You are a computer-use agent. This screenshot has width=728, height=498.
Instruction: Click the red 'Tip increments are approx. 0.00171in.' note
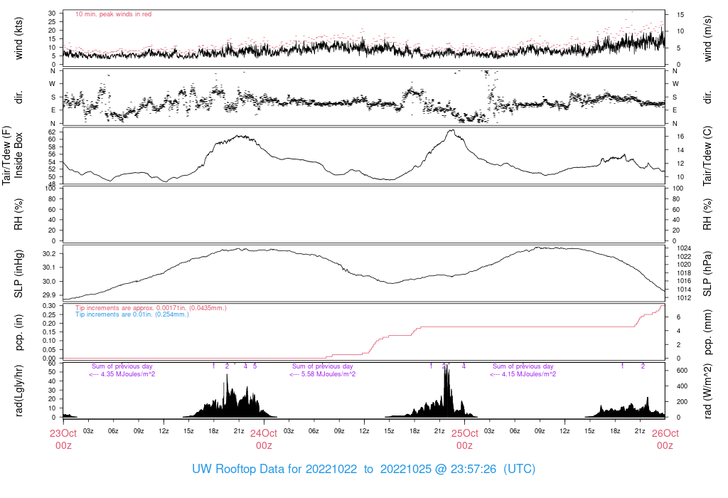click(151, 308)
